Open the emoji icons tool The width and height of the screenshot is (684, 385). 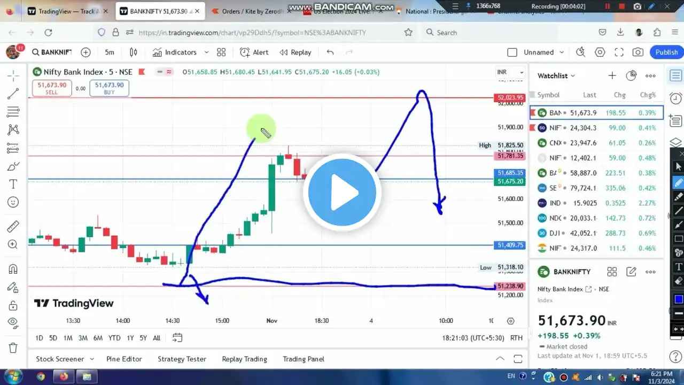[x=13, y=202]
